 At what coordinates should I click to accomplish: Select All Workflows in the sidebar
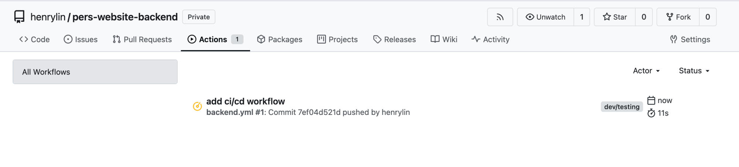pyautogui.click(x=95, y=72)
